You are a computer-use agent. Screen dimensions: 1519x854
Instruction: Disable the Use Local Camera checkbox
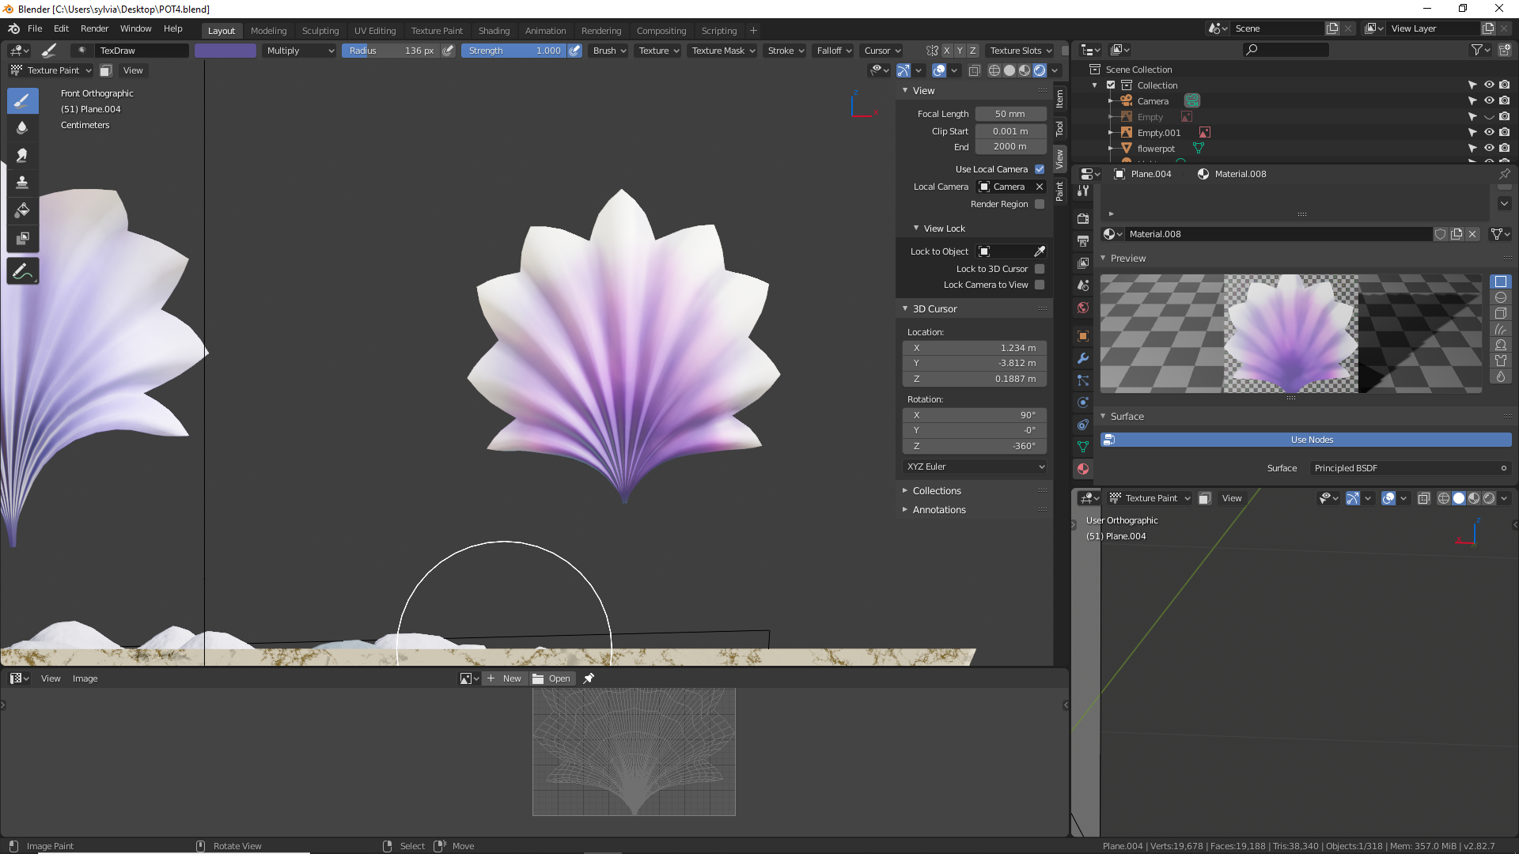1040,169
